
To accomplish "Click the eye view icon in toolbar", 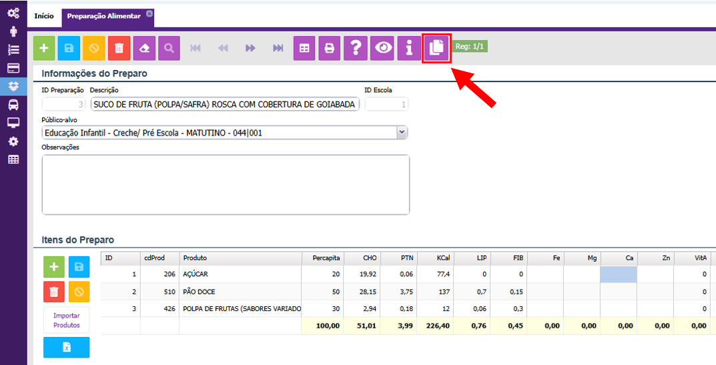I will click(x=383, y=48).
